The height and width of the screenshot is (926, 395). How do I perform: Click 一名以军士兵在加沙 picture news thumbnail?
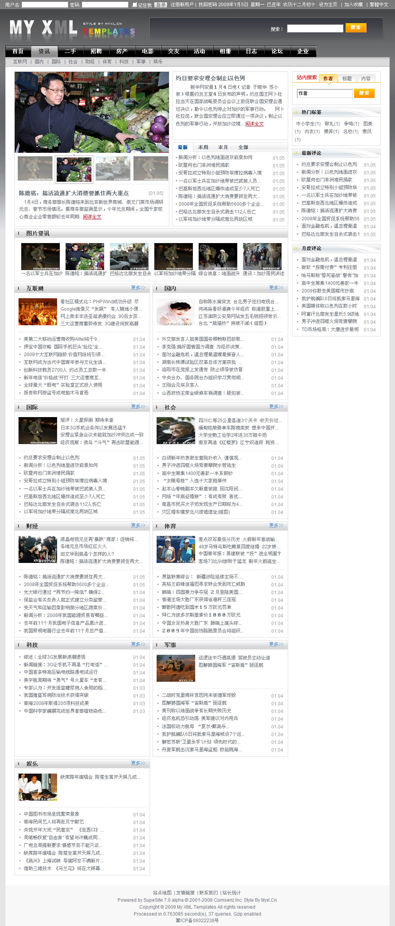41,256
